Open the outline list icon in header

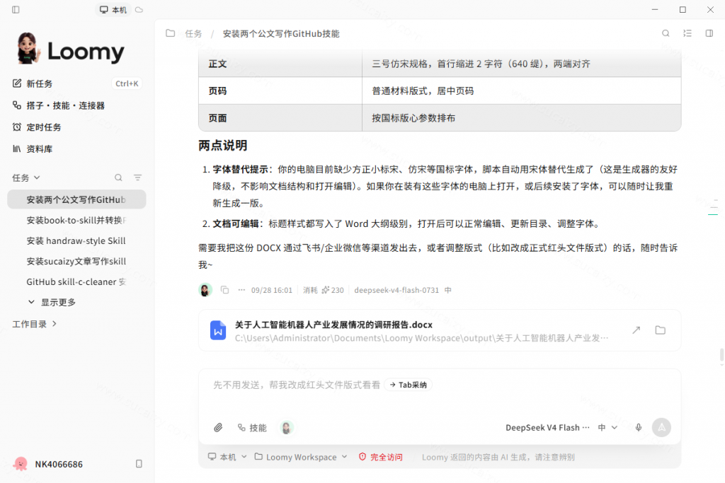[687, 33]
